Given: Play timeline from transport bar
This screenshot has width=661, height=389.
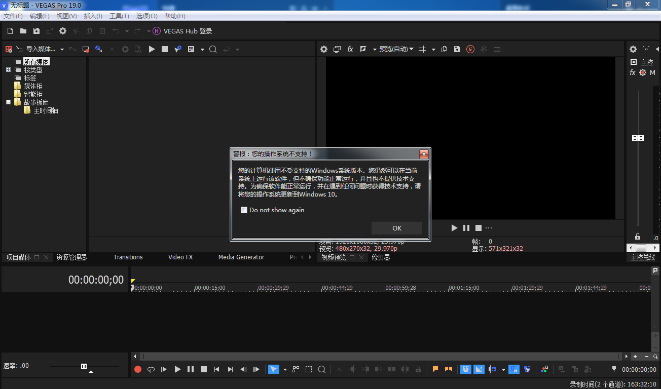Looking at the screenshot, I should click(177, 369).
